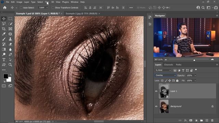The image size is (219, 123).
Task: Open the Navigator panel menu
Action: [217, 16]
